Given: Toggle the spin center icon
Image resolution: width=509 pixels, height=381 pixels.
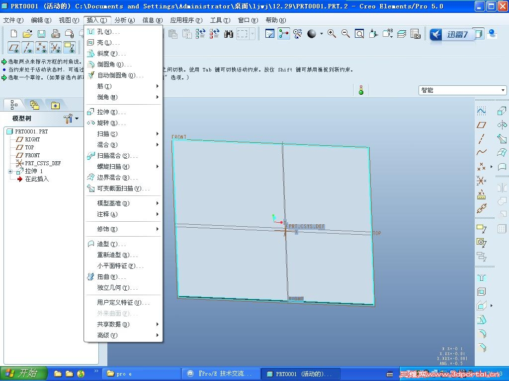Looking at the screenshot, I should [284, 34].
